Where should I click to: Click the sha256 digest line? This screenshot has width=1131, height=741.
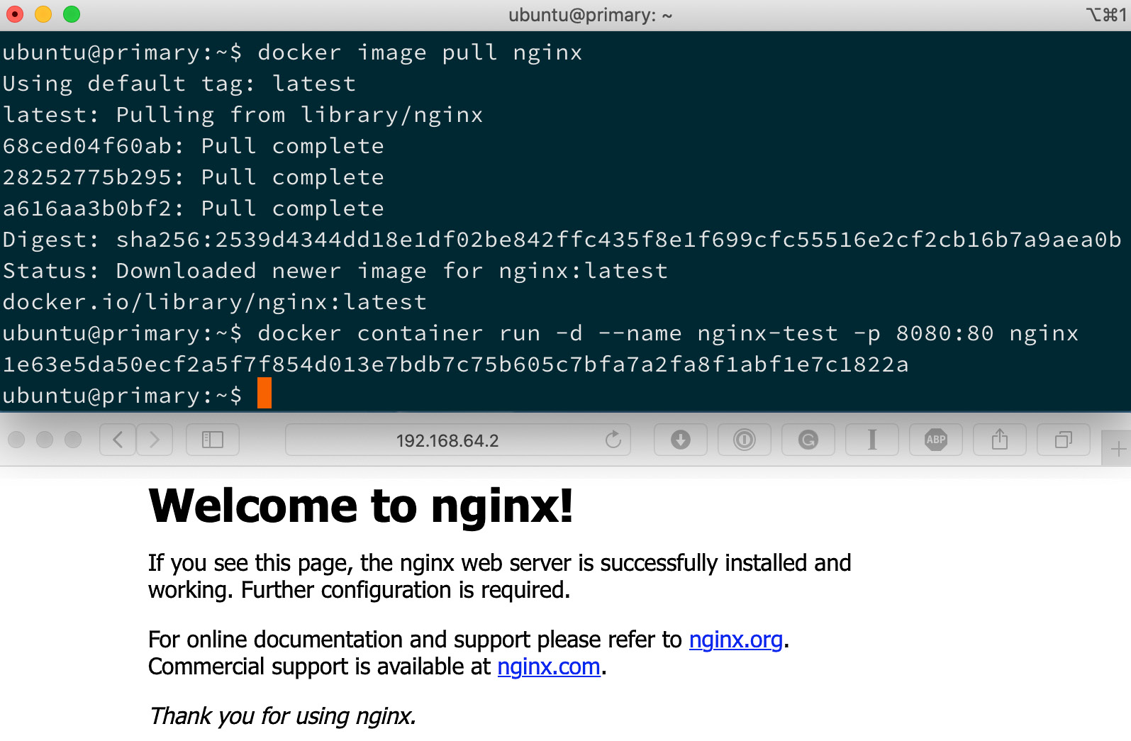coord(562,240)
